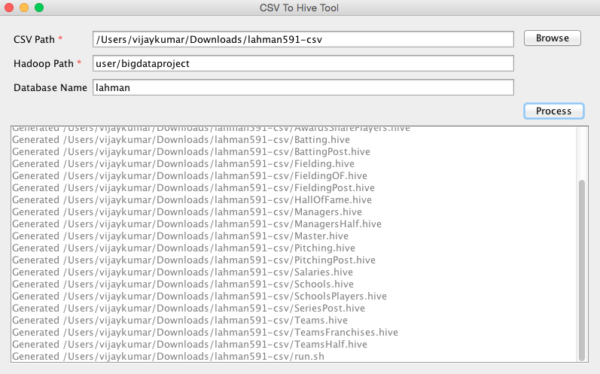Click into the Hadoop Path field
Screen dimensions: 600x374
click(303, 63)
